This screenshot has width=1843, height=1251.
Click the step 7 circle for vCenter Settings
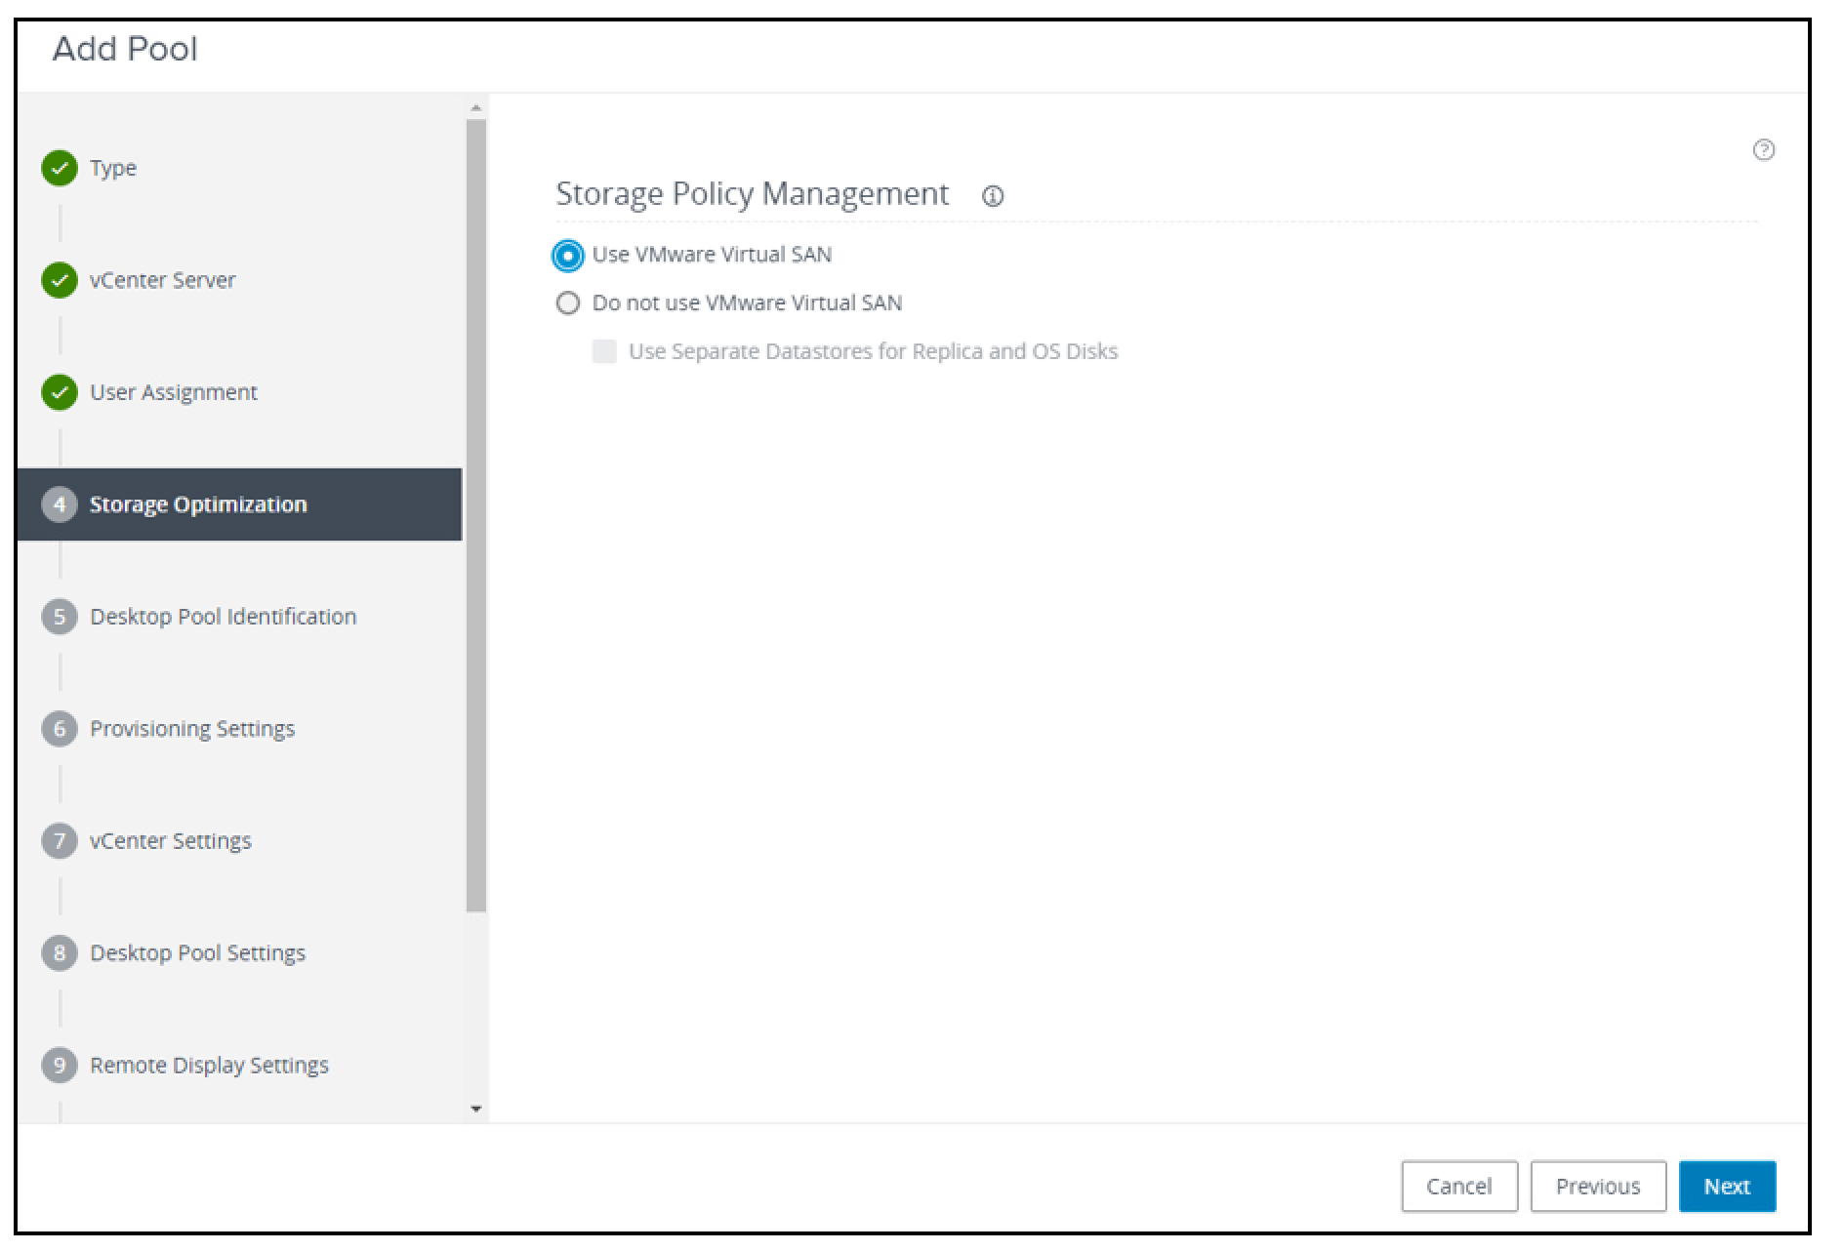60,840
